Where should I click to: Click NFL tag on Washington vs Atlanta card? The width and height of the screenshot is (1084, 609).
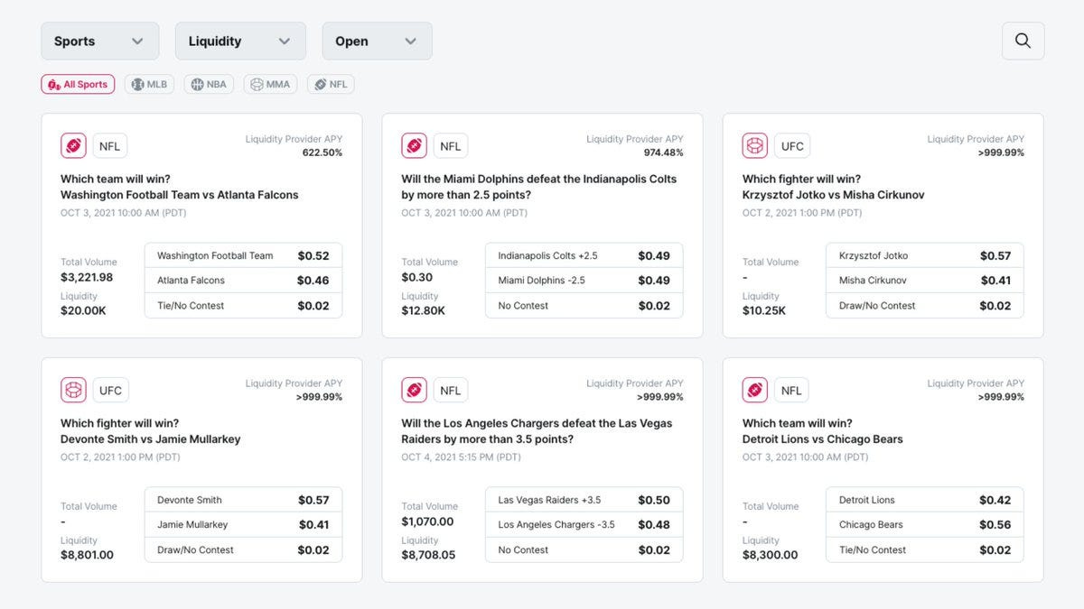click(x=109, y=146)
